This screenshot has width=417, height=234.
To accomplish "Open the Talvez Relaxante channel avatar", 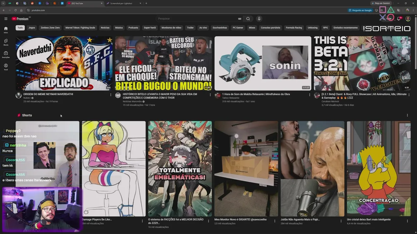I will click(x=217, y=95).
